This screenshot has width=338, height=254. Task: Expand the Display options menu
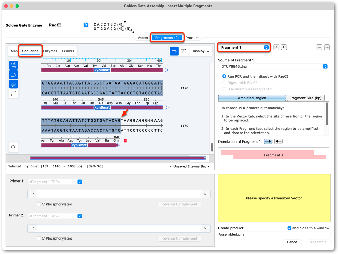(x=201, y=51)
